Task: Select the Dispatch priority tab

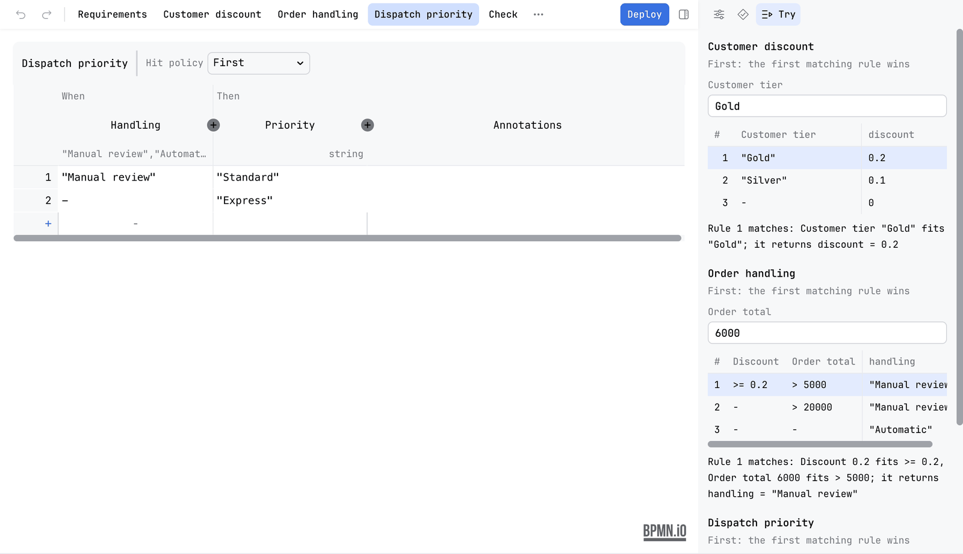Action: click(424, 14)
